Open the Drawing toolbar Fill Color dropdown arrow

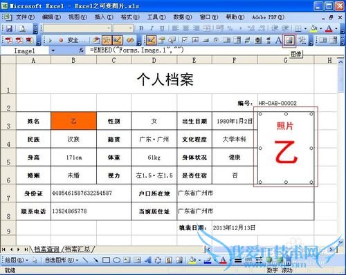click(199, 260)
